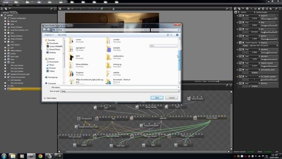Maximize the outliner panel with fullscreen icon
The width and height of the screenshot is (282, 159).
pyautogui.click(x=55, y=9)
